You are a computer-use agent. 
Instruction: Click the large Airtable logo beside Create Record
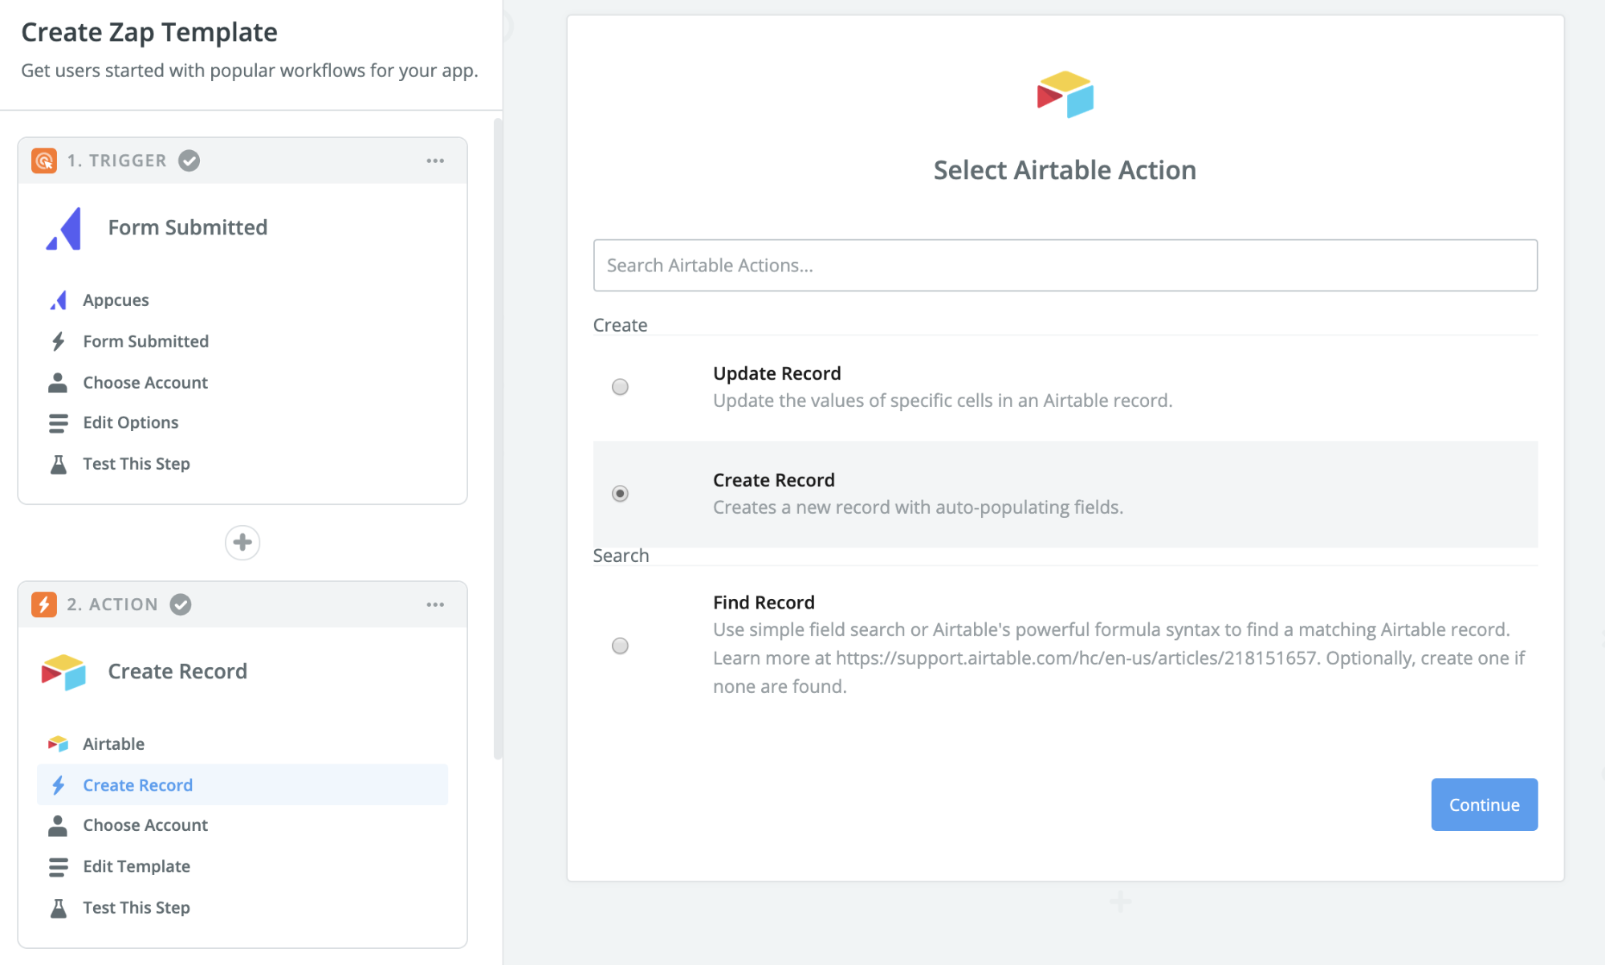pos(63,672)
